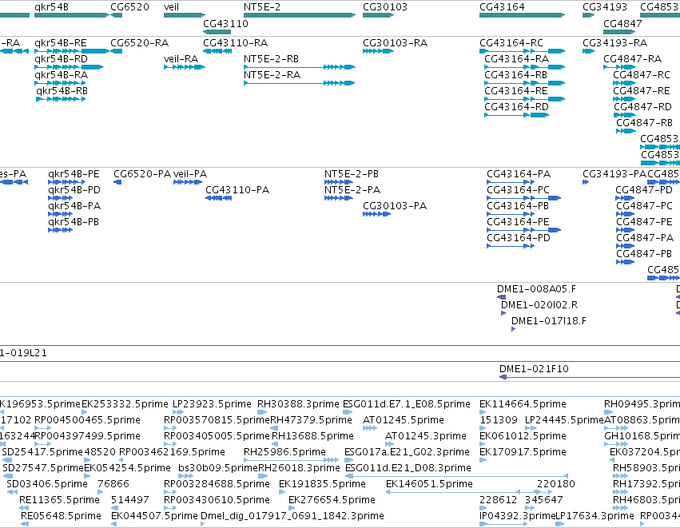This screenshot has height=528, width=680.
Task: Select EST EK253332.5prime
Action: coord(84,412)
